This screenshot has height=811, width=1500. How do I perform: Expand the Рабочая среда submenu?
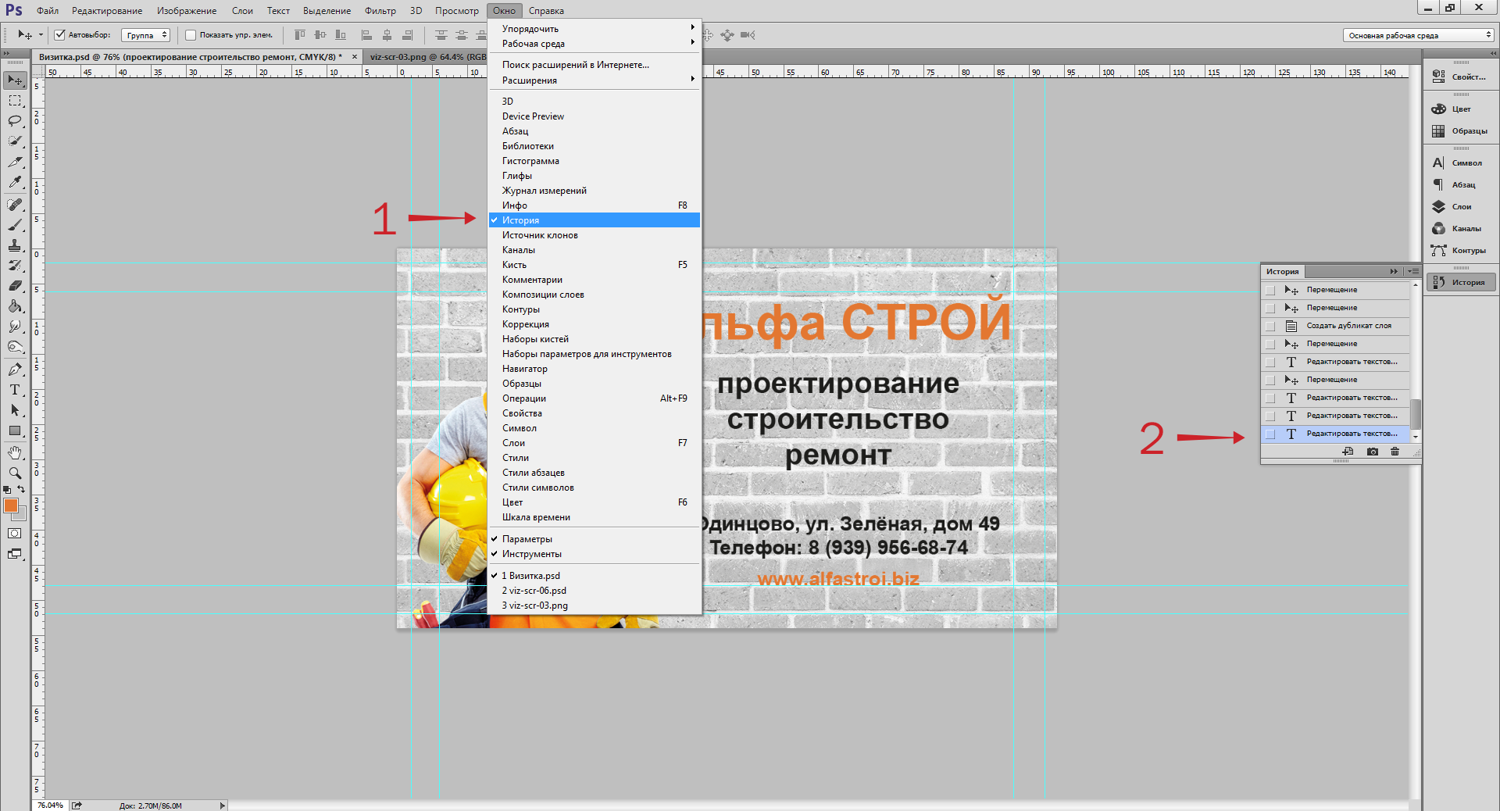(595, 44)
